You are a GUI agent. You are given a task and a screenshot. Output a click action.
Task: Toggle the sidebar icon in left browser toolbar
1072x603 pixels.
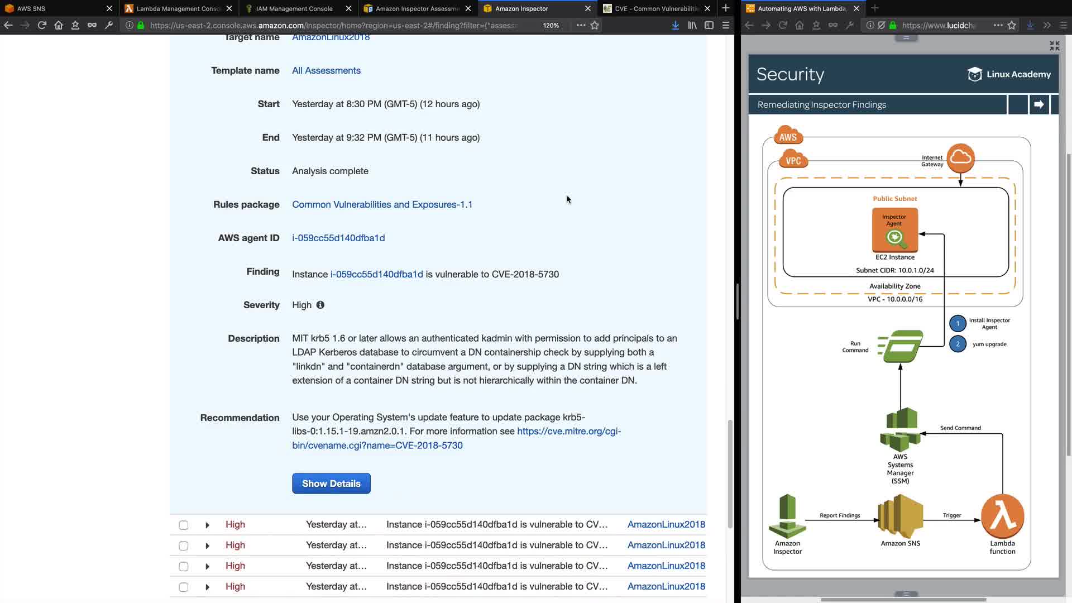tap(709, 25)
